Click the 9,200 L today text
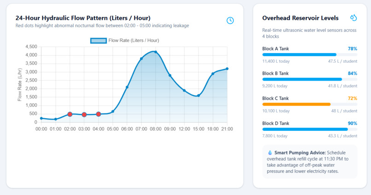 (275, 86)
